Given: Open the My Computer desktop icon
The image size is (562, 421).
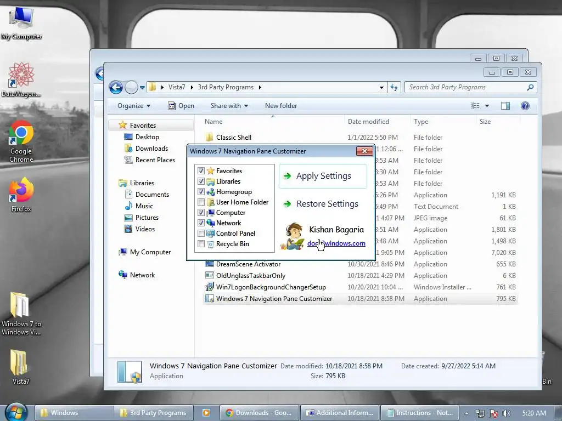Looking at the screenshot, I should pos(21,23).
